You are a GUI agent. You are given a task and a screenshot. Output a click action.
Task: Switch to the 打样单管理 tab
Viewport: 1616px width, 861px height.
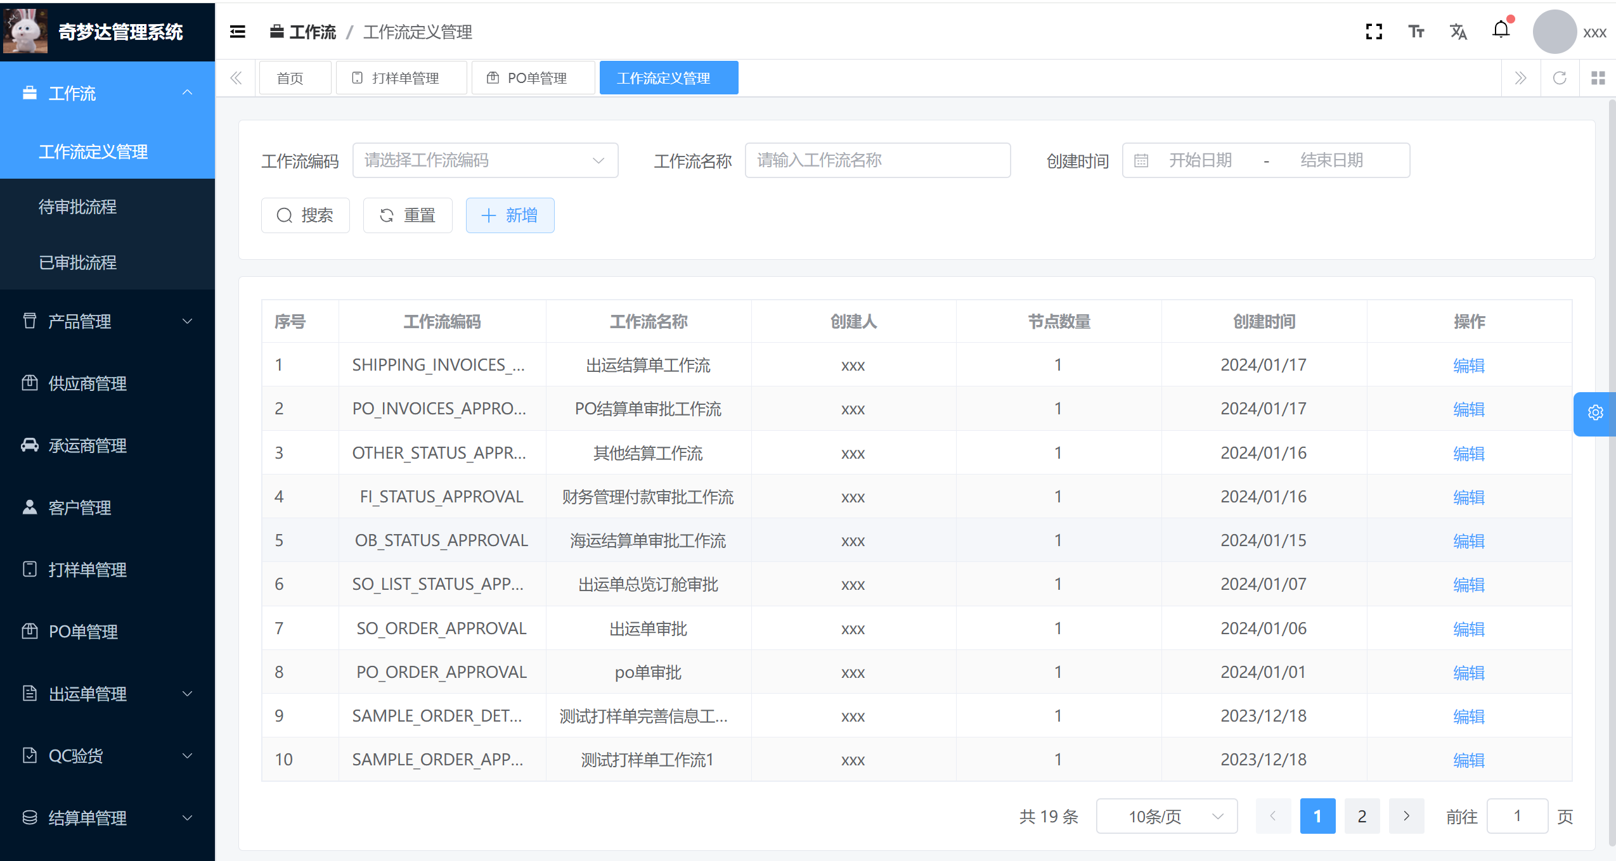[401, 78]
